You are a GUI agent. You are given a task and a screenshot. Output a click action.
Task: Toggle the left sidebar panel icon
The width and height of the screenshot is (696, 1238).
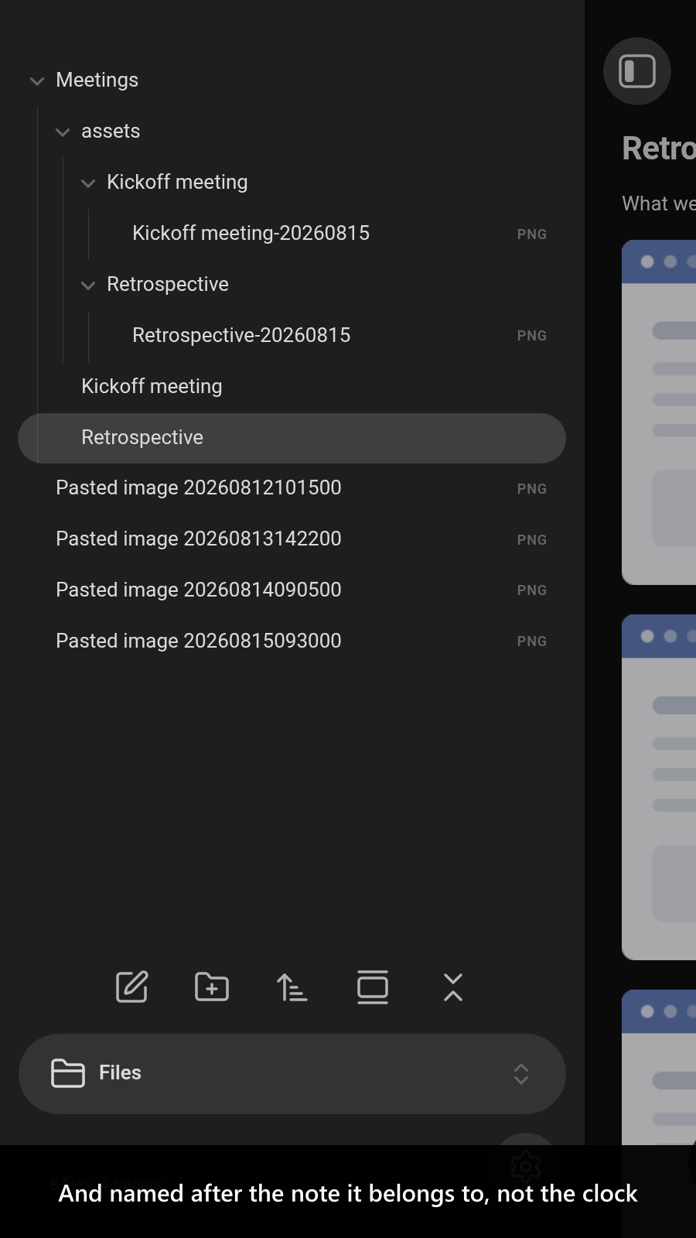(x=637, y=71)
